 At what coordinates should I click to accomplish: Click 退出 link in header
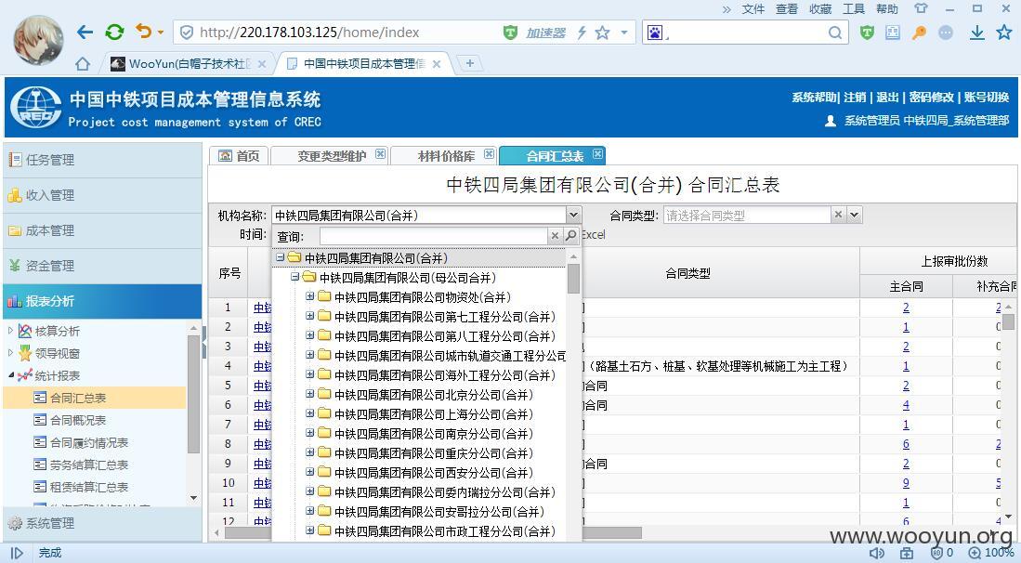[x=887, y=97]
